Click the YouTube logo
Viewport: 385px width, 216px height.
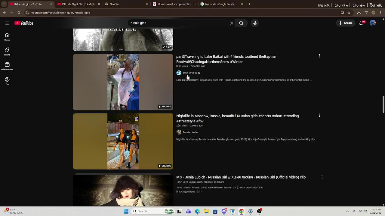tap(24, 23)
